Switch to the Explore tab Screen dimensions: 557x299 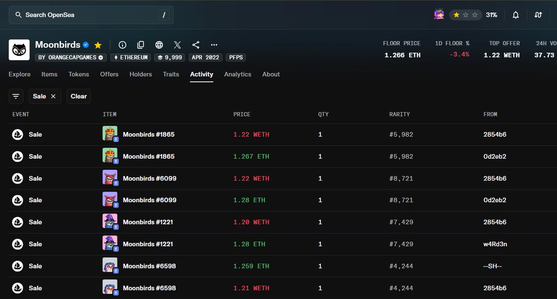(x=19, y=74)
